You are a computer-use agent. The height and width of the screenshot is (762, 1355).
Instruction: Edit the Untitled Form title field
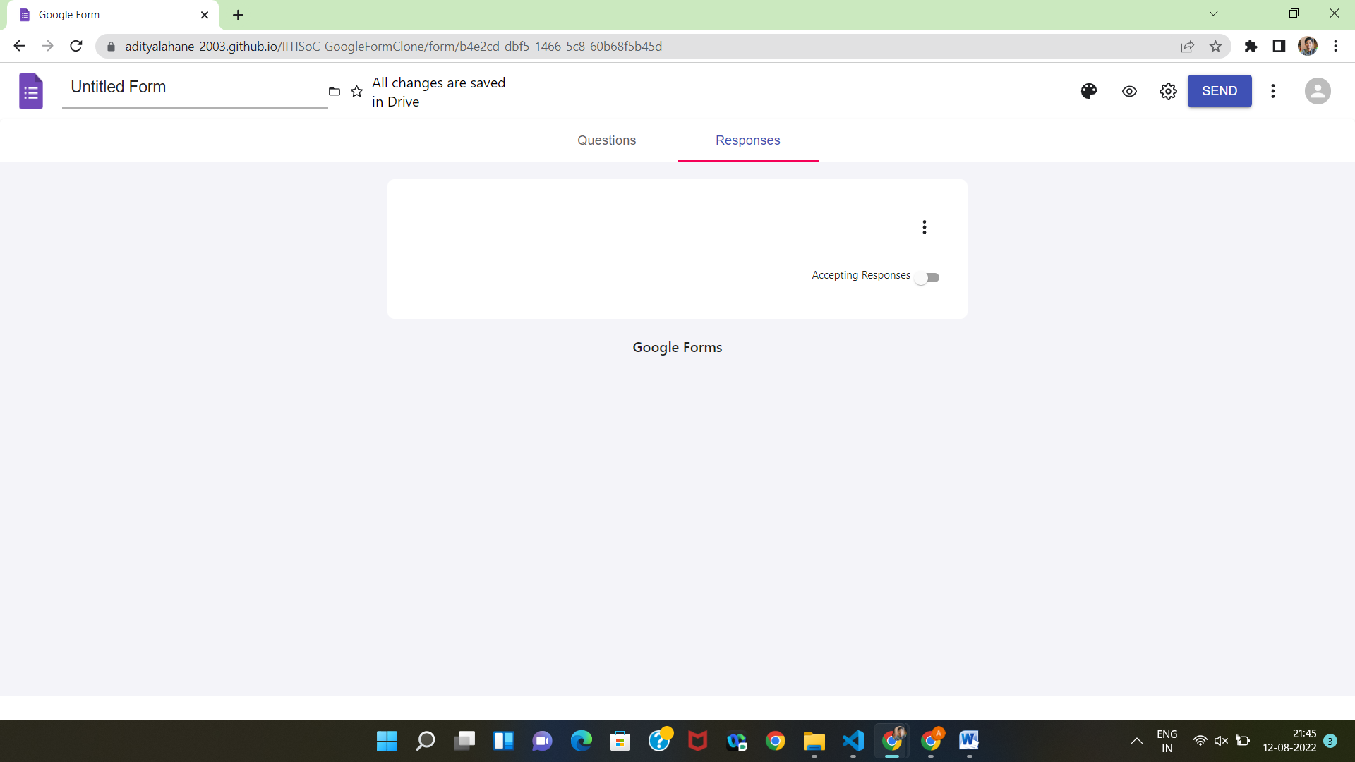pyautogui.click(x=195, y=87)
